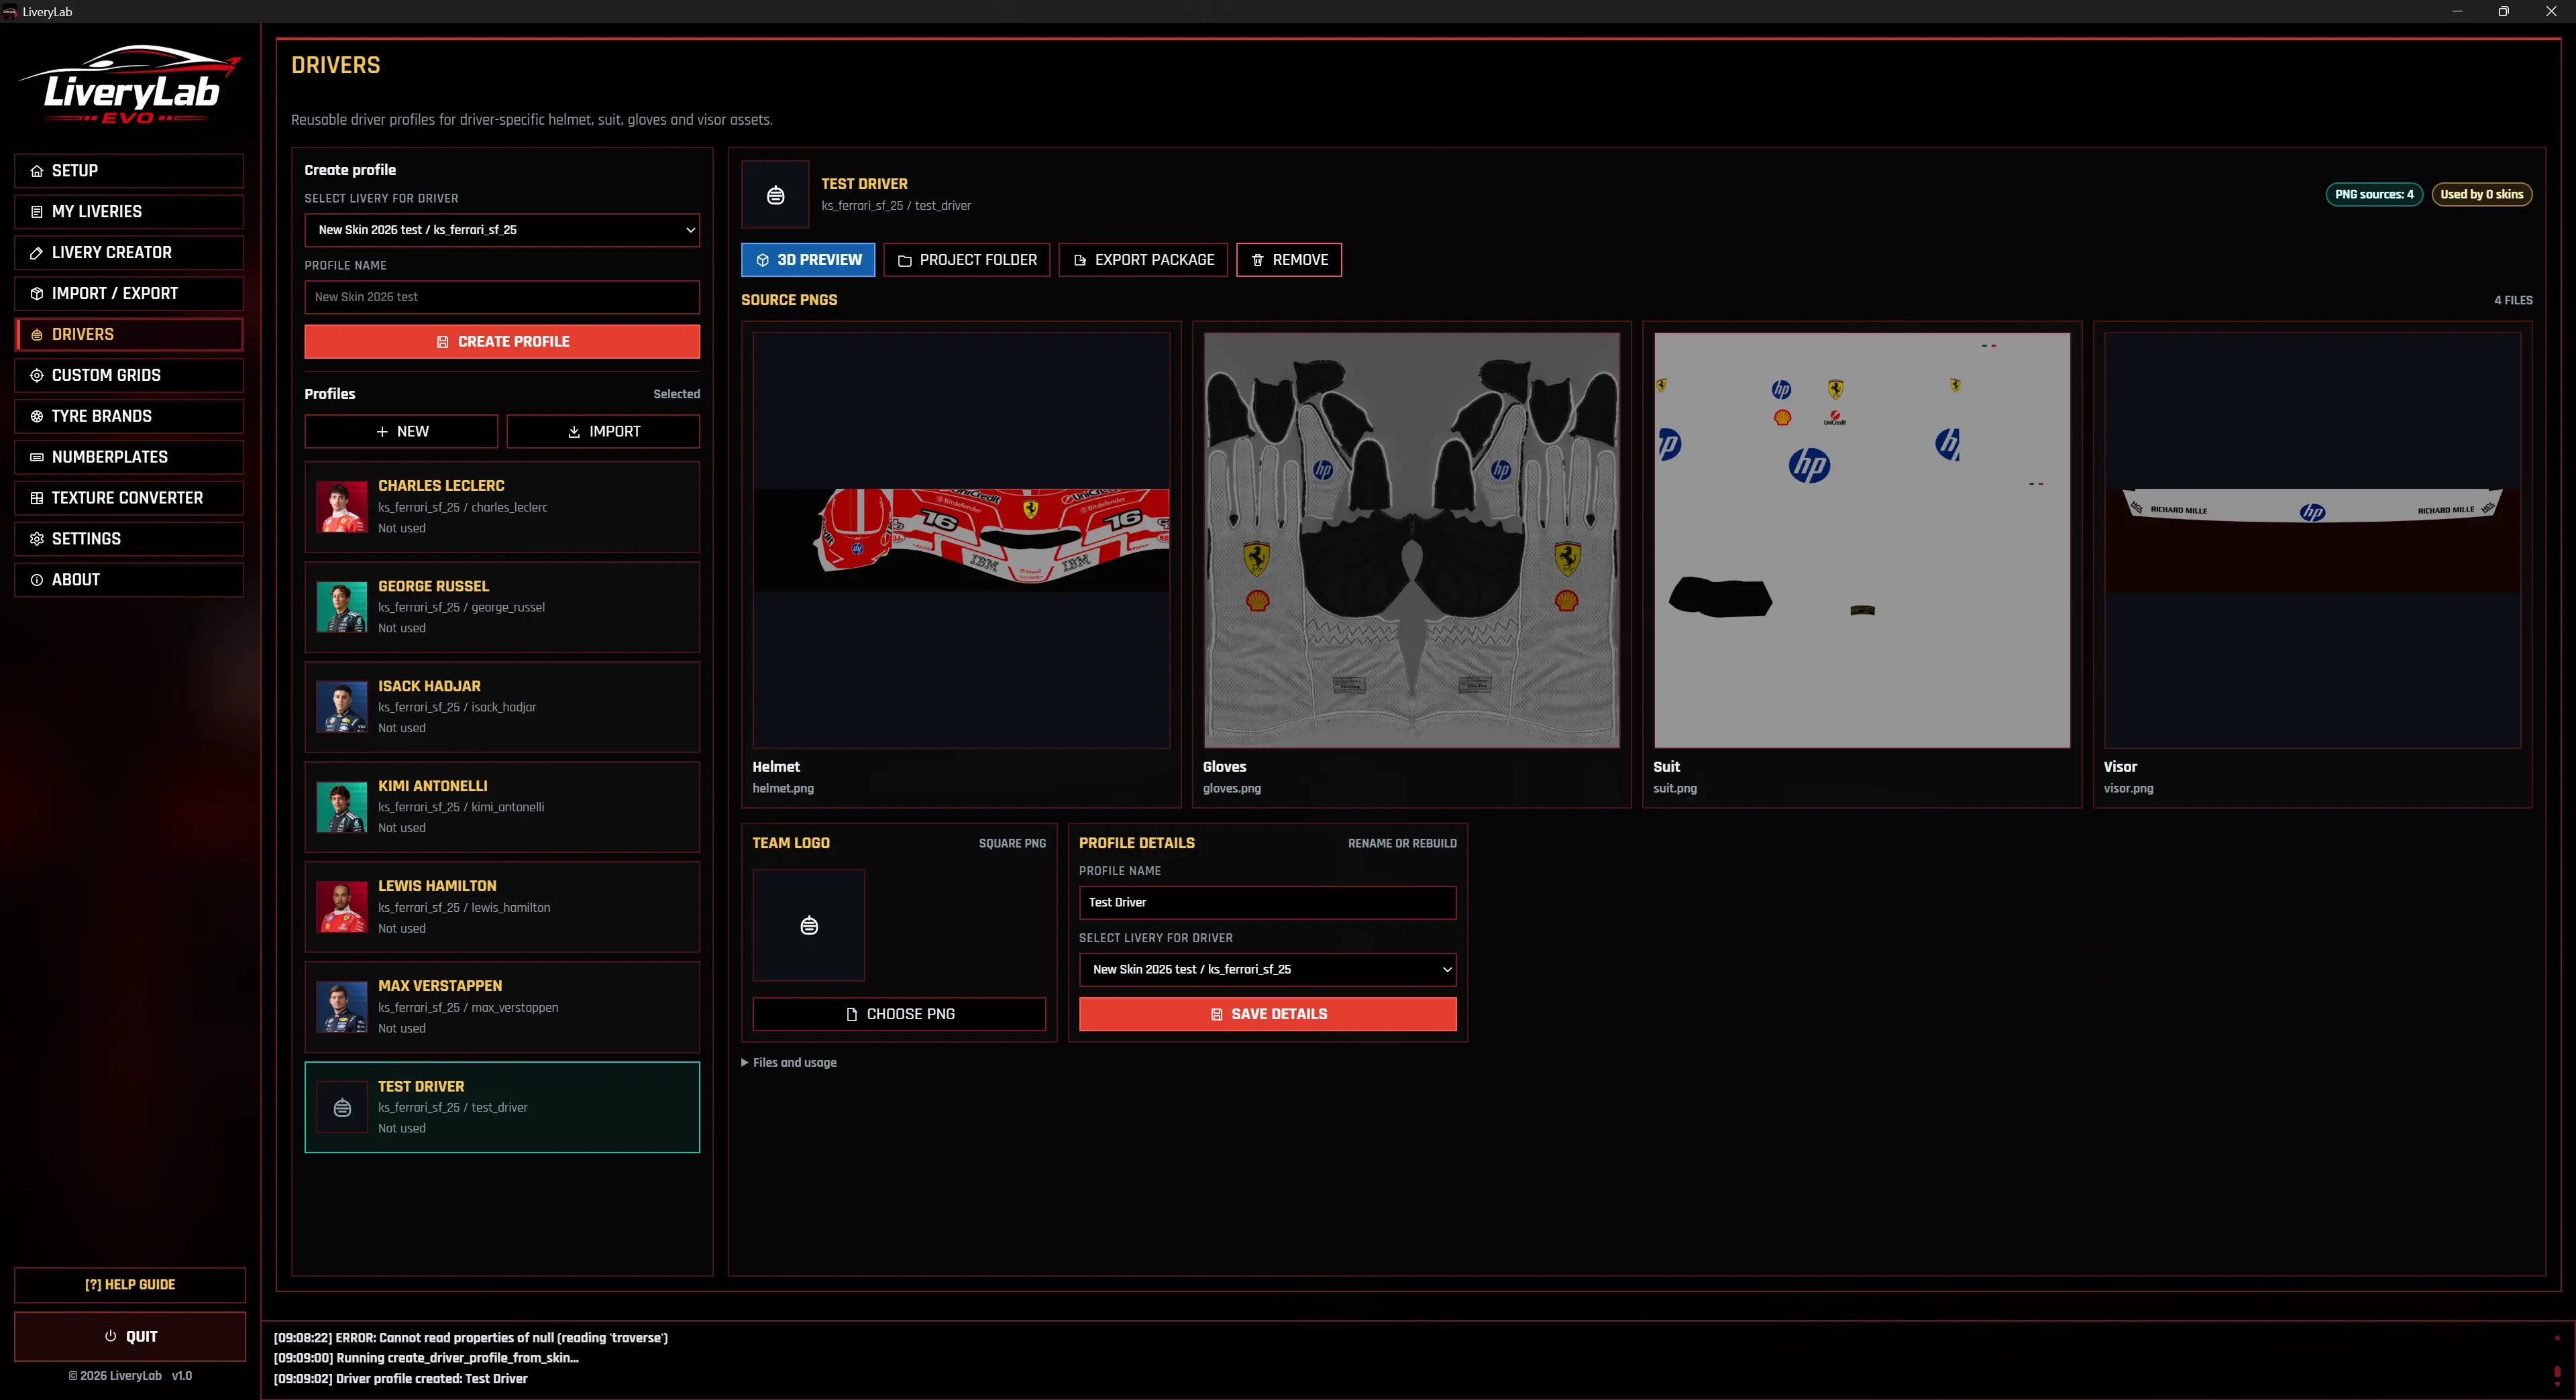Click the Profile Name field in Create profile

pos(502,297)
